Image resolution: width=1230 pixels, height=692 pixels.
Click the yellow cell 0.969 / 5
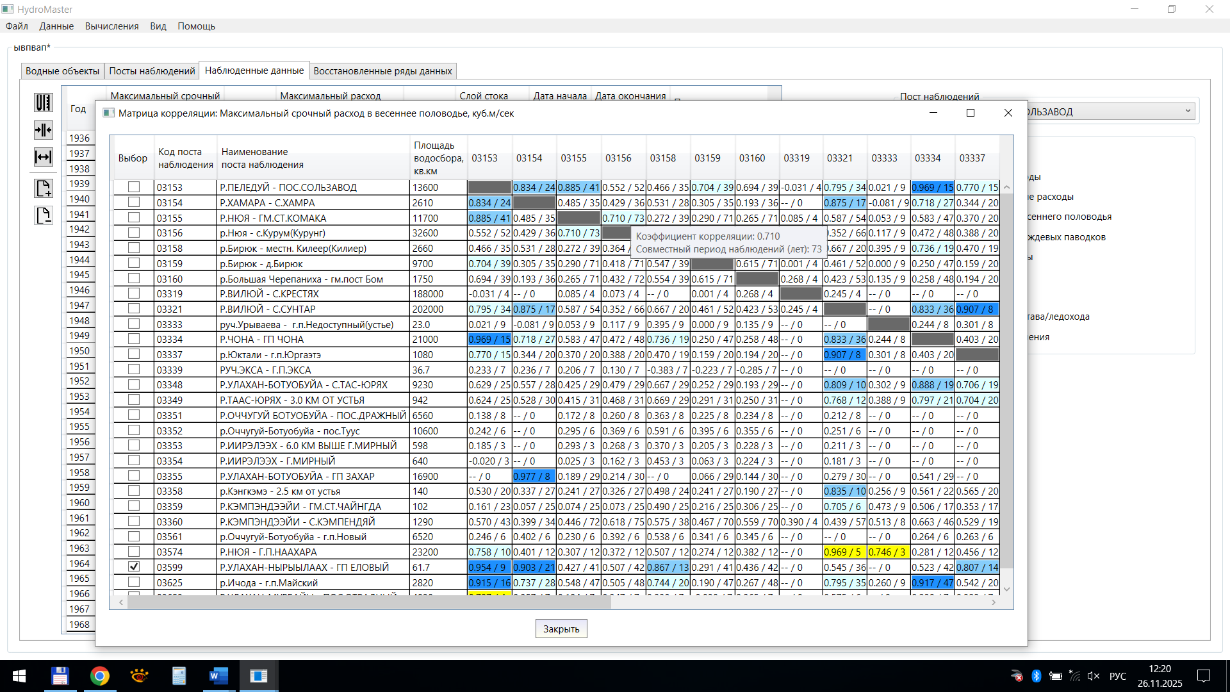tap(844, 552)
